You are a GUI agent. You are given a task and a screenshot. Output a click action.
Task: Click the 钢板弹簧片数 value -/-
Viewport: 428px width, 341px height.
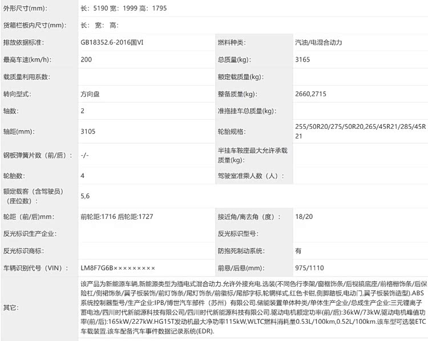(85, 155)
